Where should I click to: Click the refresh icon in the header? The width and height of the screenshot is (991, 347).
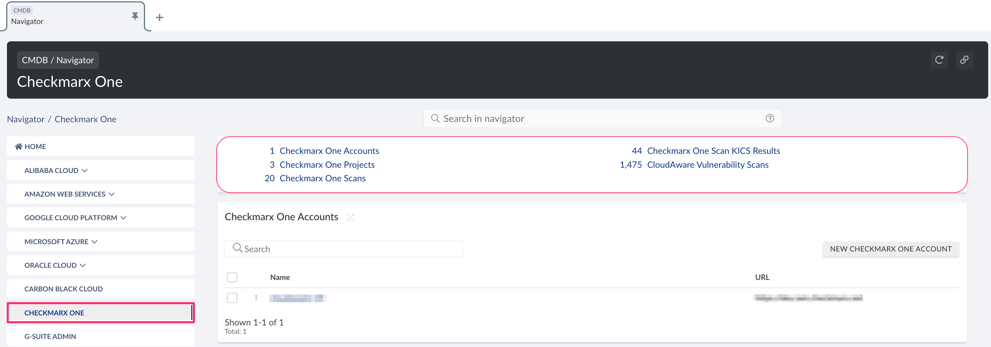[939, 60]
